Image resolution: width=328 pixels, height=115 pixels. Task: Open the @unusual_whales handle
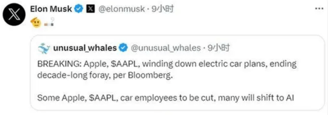point(166,48)
